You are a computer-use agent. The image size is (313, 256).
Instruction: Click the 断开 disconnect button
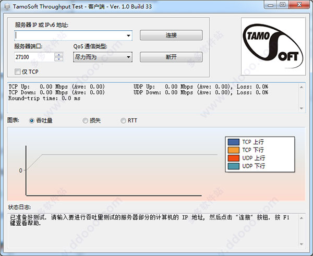coord(171,57)
